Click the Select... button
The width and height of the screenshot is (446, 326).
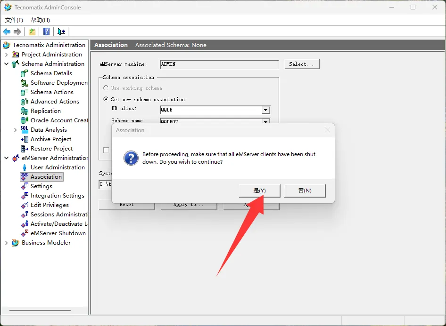point(302,64)
